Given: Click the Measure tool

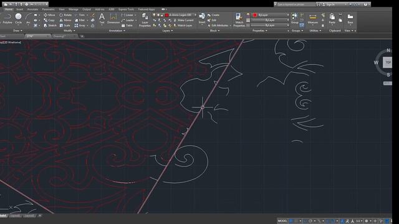Looking at the screenshot, I should click(313, 19).
